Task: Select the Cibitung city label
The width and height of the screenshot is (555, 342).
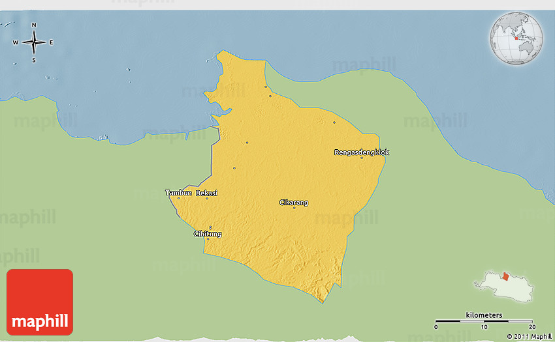Action: [x=208, y=234]
